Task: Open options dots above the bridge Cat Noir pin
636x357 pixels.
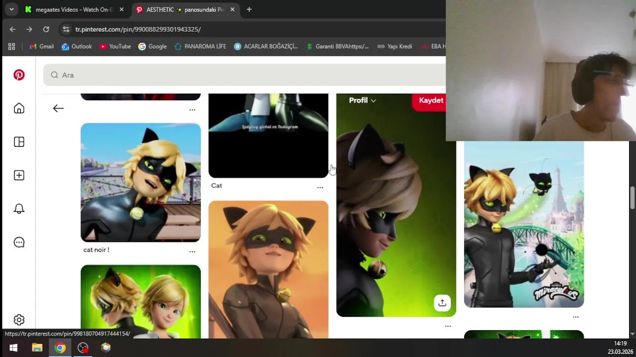Action: pos(192,110)
